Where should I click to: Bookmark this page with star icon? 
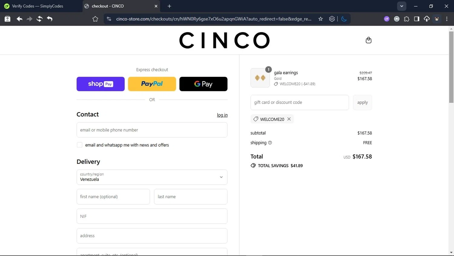coord(321,19)
